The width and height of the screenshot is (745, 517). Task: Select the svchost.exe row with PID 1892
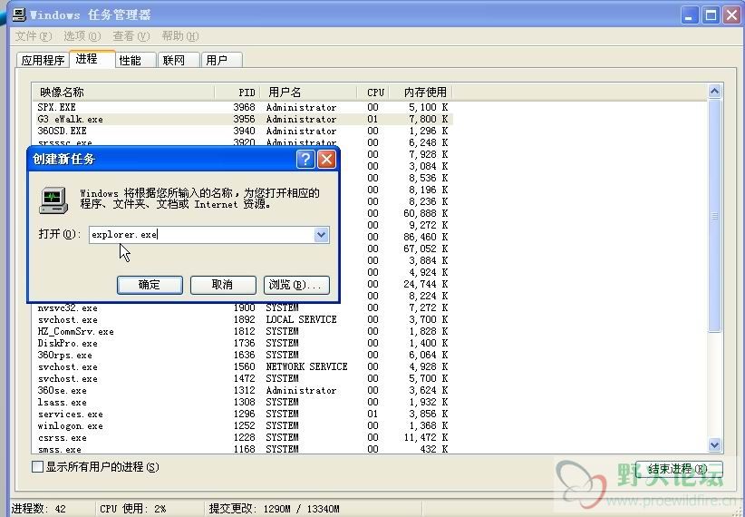point(243,319)
